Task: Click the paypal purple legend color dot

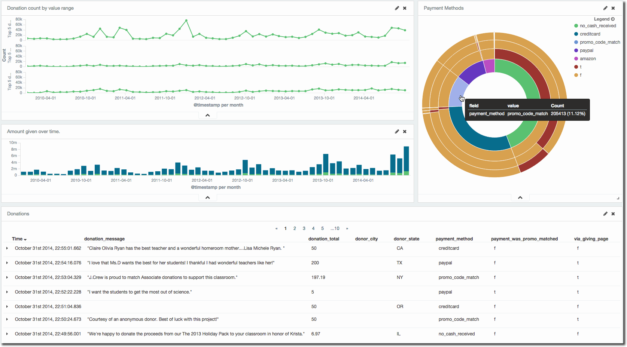Action: point(576,50)
